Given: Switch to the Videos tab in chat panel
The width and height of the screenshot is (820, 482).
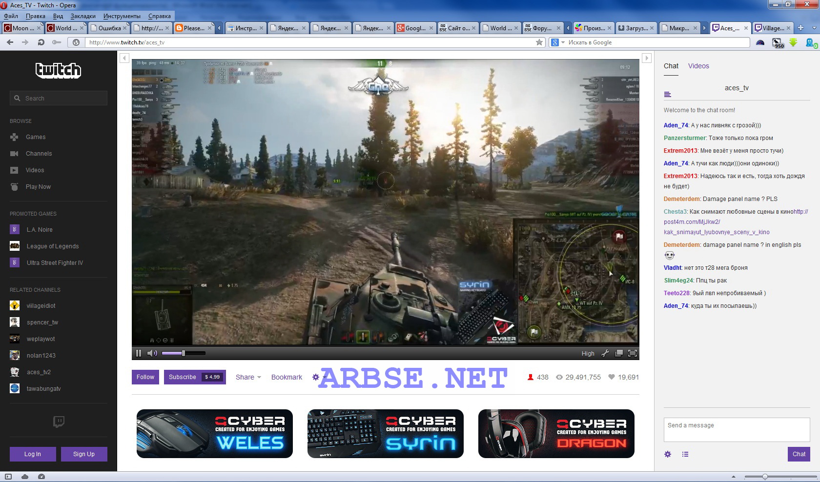Looking at the screenshot, I should pos(698,66).
